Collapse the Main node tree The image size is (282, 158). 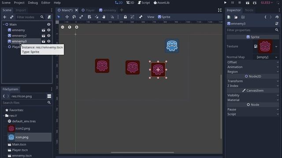pos(4,25)
